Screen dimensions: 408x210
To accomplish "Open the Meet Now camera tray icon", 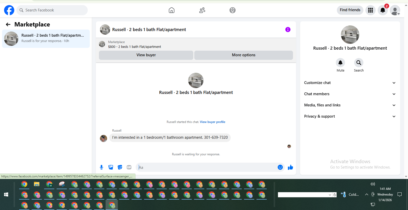I will 373,194.
